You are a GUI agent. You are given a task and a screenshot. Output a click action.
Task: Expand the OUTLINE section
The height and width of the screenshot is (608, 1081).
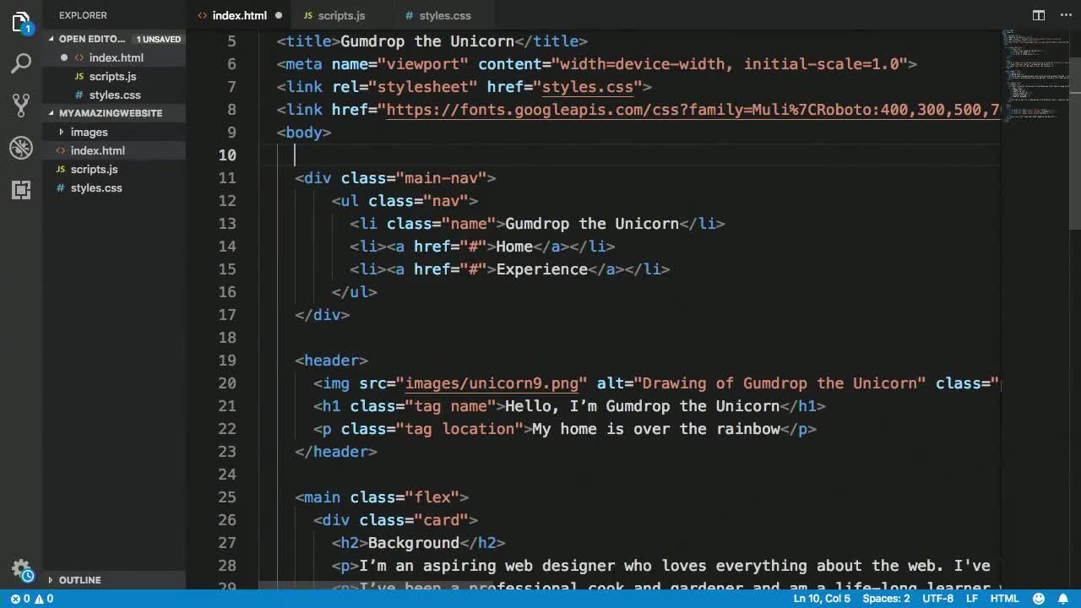coord(80,580)
